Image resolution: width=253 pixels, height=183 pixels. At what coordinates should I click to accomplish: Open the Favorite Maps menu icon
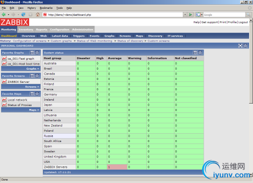(32, 94)
